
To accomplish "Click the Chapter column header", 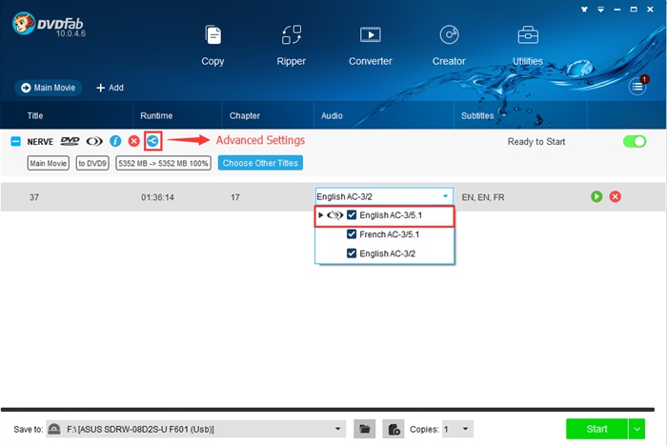I will [245, 115].
